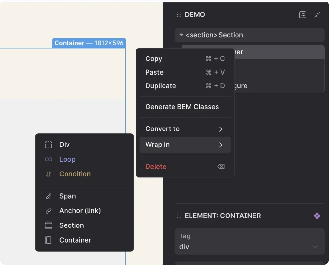Click the Anchor link chain icon
Viewport: 329px width, 265px height.
pyautogui.click(x=49, y=211)
